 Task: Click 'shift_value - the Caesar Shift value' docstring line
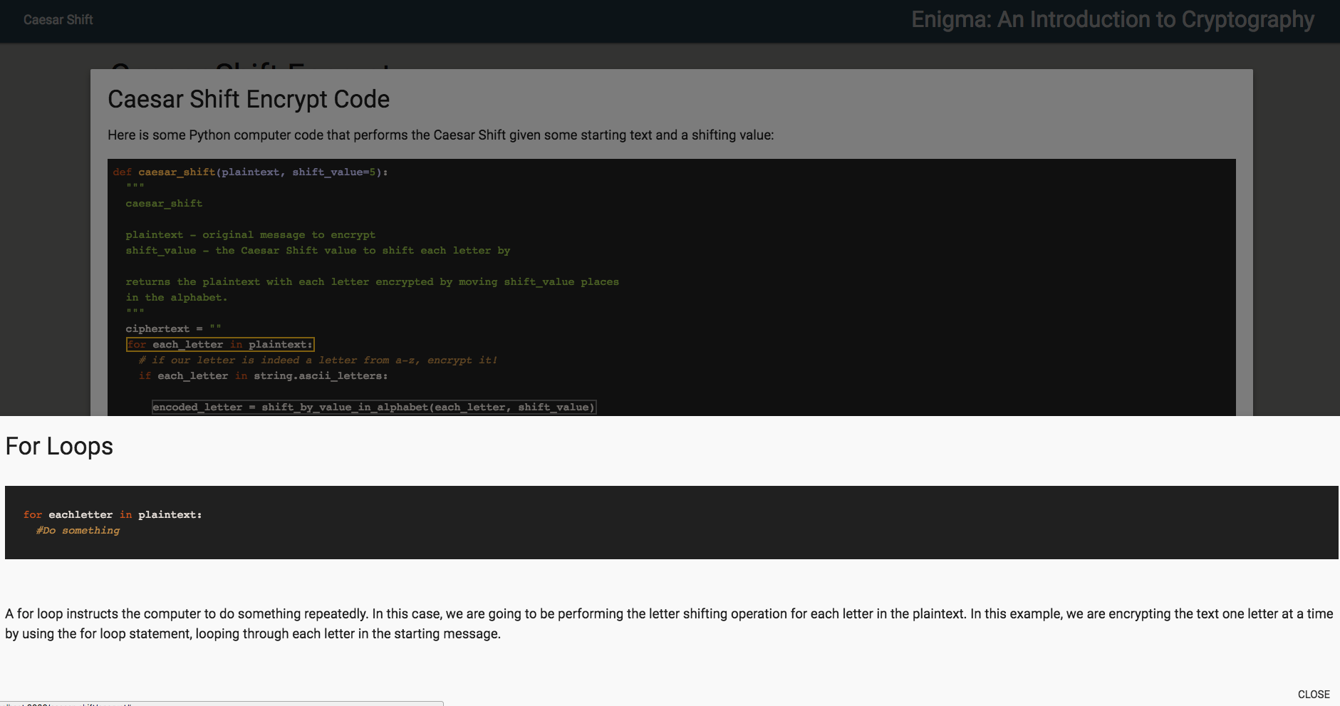pos(318,251)
